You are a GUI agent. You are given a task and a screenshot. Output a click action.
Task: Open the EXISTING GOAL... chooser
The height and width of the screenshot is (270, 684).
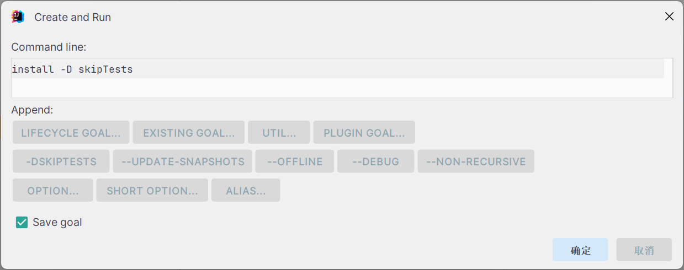(x=189, y=133)
